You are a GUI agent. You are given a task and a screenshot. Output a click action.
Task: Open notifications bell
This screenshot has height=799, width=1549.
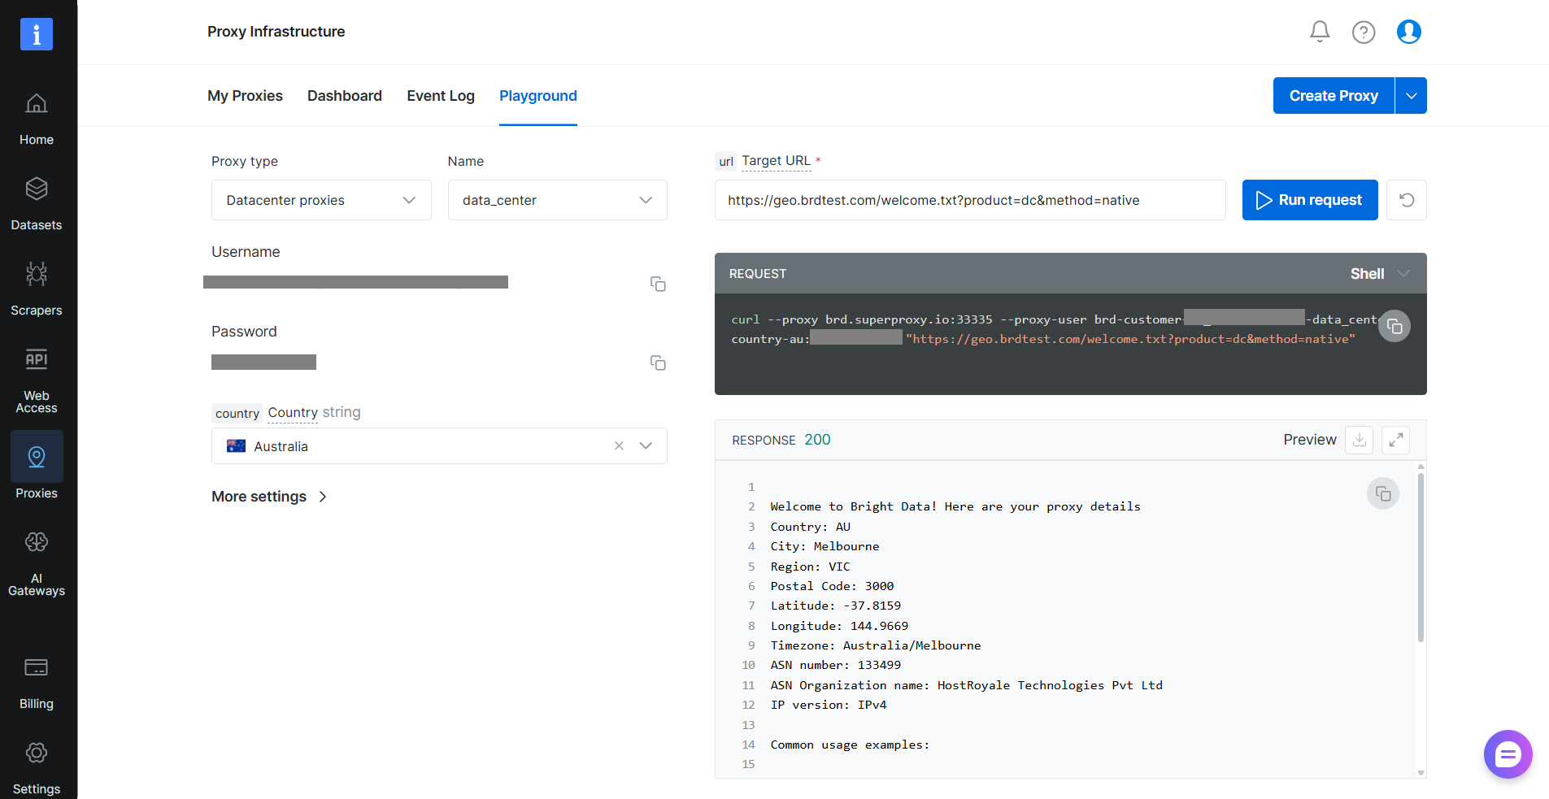[1320, 32]
